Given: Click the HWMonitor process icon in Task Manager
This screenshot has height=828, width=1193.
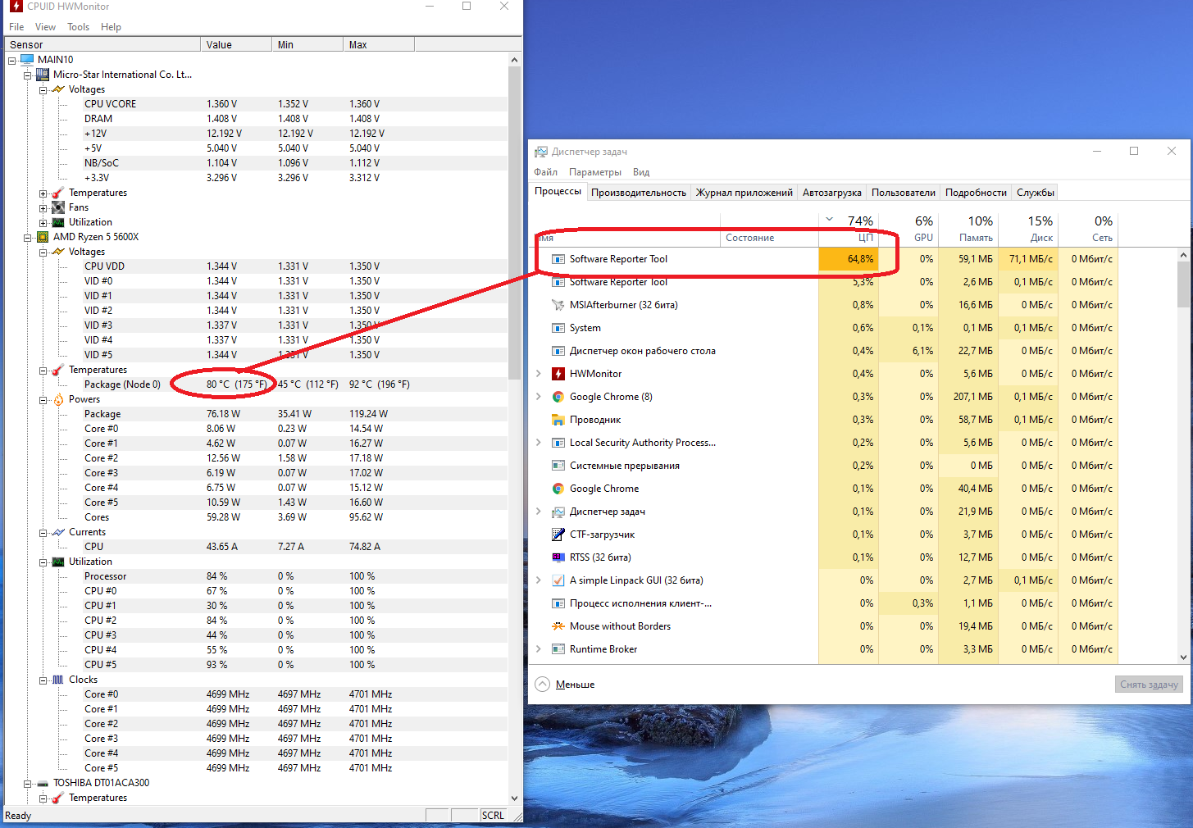Looking at the screenshot, I should (x=558, y=374).
